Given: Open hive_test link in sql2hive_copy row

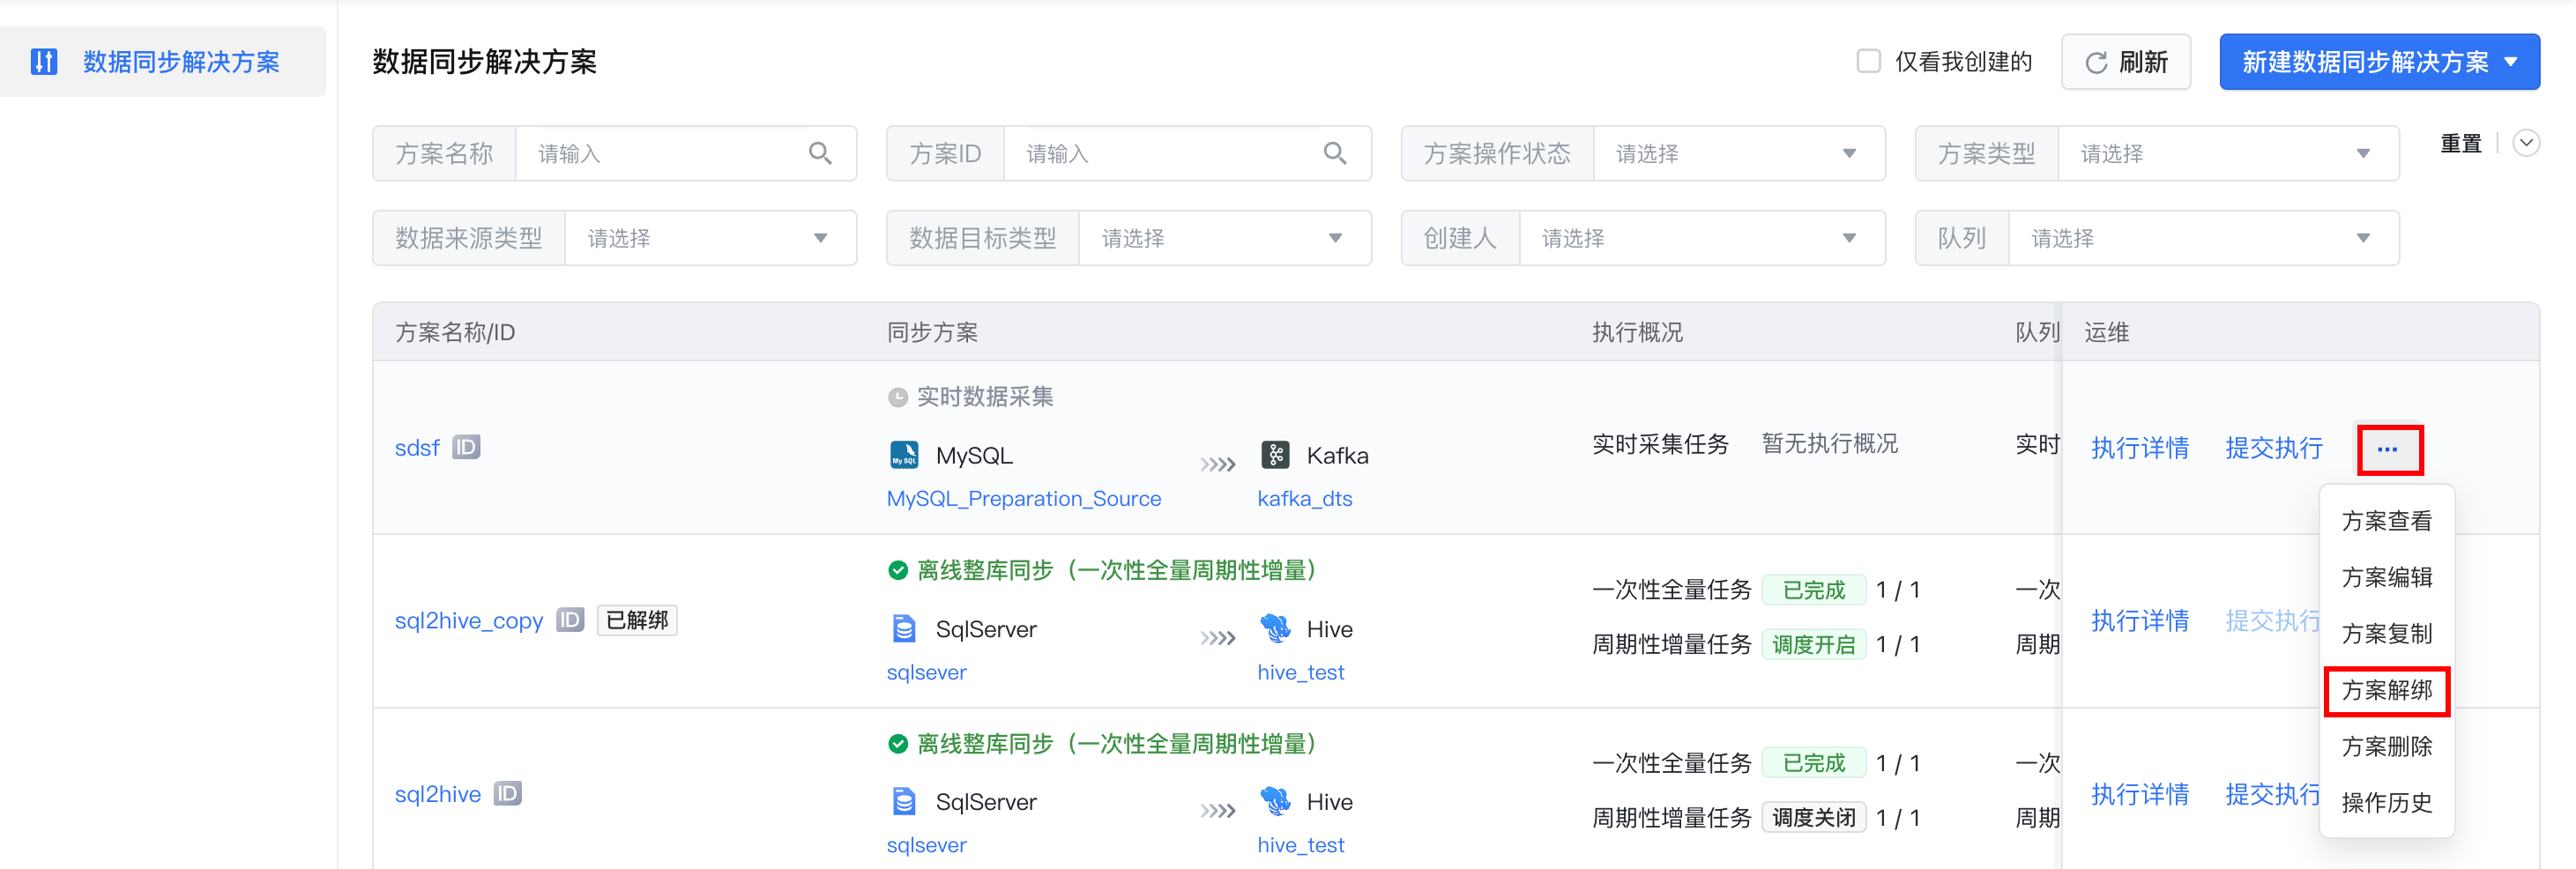Looking at the screenshot, I should (x=1301, y=672).
